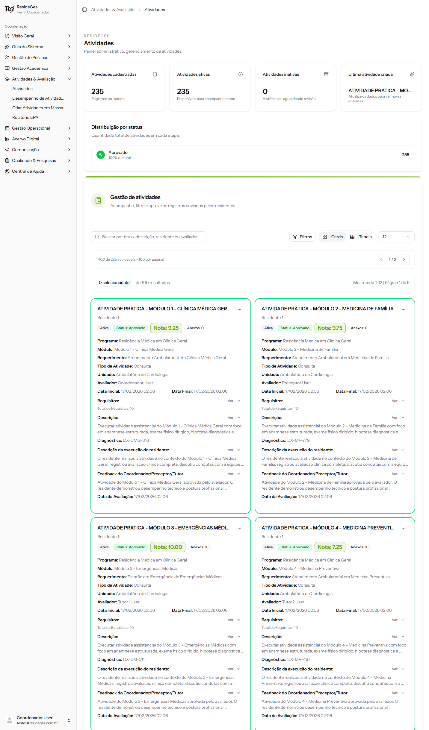Open Relatório EPA submenu item
Image resolution: width=429 pixels, height=730 pixels.
tap(25, 117)
